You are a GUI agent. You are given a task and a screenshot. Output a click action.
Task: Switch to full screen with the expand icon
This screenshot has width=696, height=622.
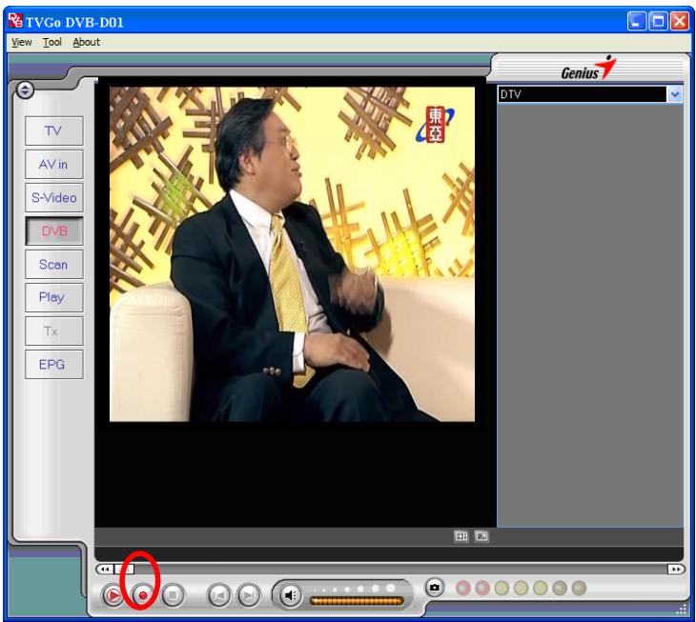481,536
